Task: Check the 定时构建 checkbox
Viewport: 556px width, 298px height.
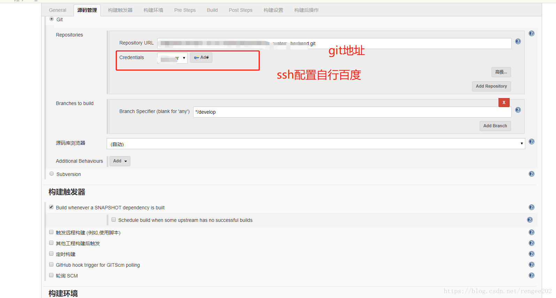Action: tap(51, 254)
